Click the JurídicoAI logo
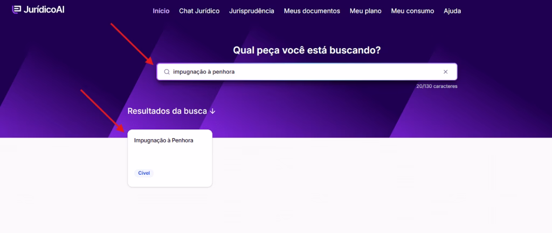The width and height of the screenshot is (552, 233). 38,10
